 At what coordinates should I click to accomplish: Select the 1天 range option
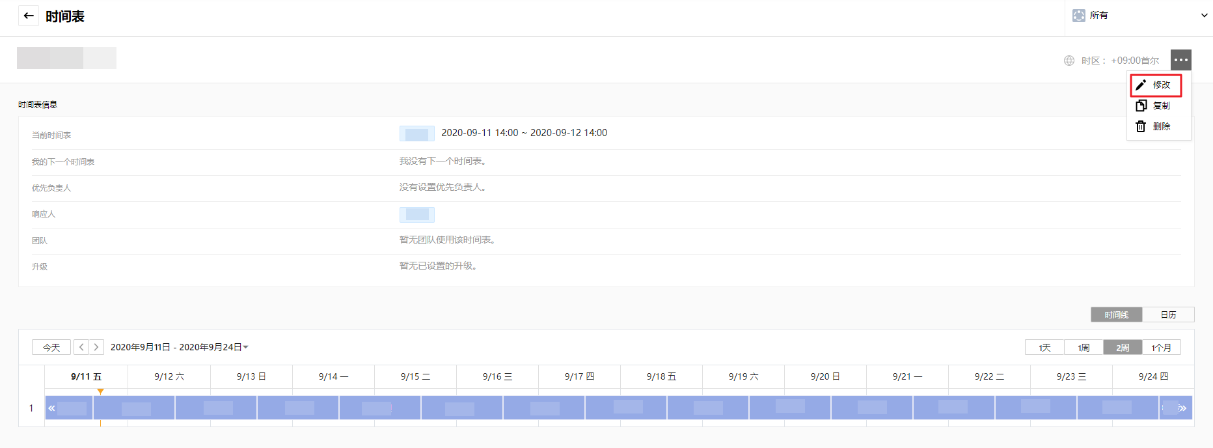coord(1044,348)
